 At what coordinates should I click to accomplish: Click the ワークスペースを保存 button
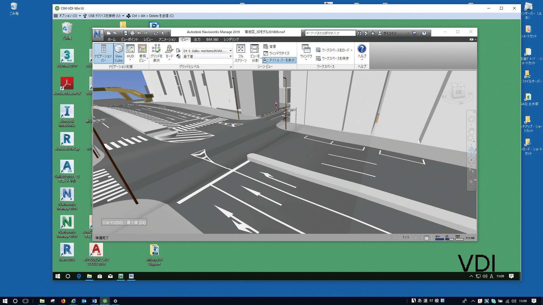(332, 58)
